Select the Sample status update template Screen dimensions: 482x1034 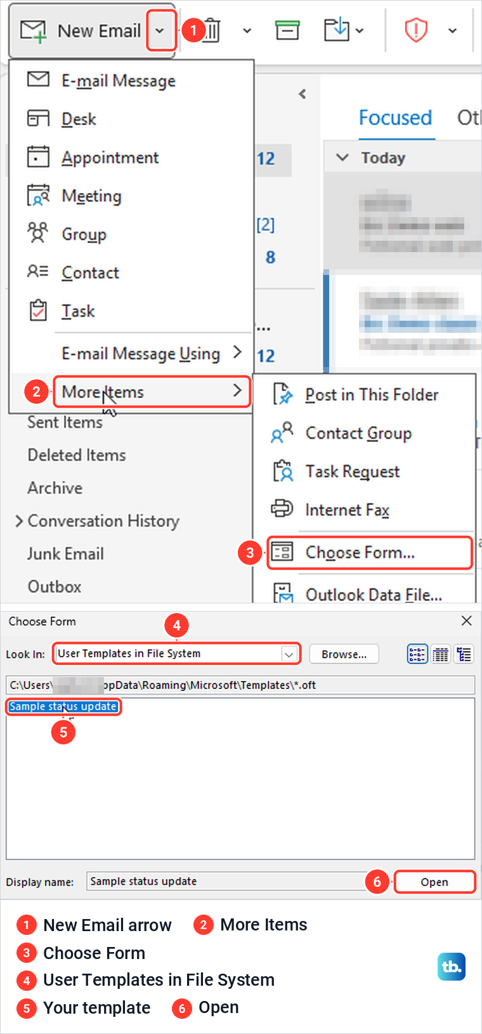63,706
